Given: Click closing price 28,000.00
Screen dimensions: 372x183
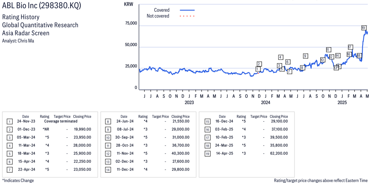Looking at the screenshot, I should [81, 146].
